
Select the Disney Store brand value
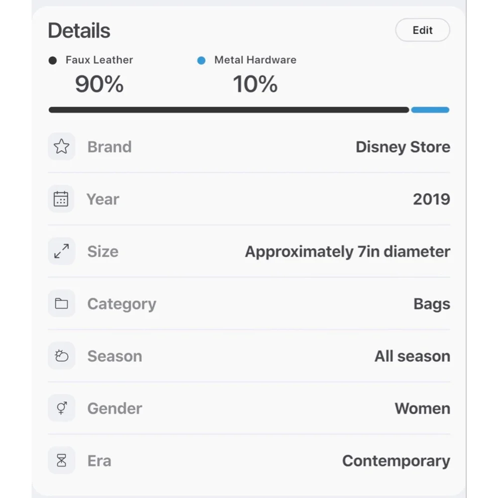point(402,147)
